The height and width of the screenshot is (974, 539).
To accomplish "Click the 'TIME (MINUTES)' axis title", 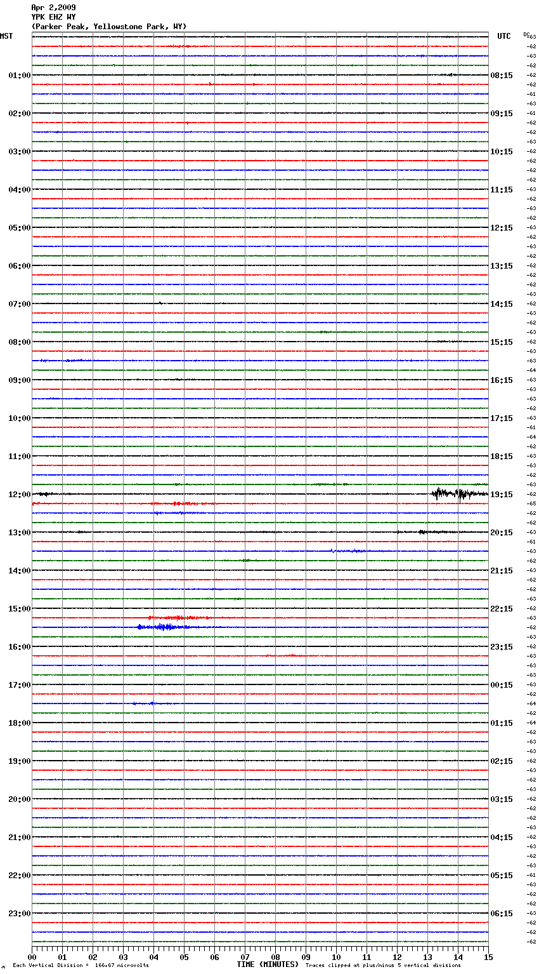I will click(268, 964).
